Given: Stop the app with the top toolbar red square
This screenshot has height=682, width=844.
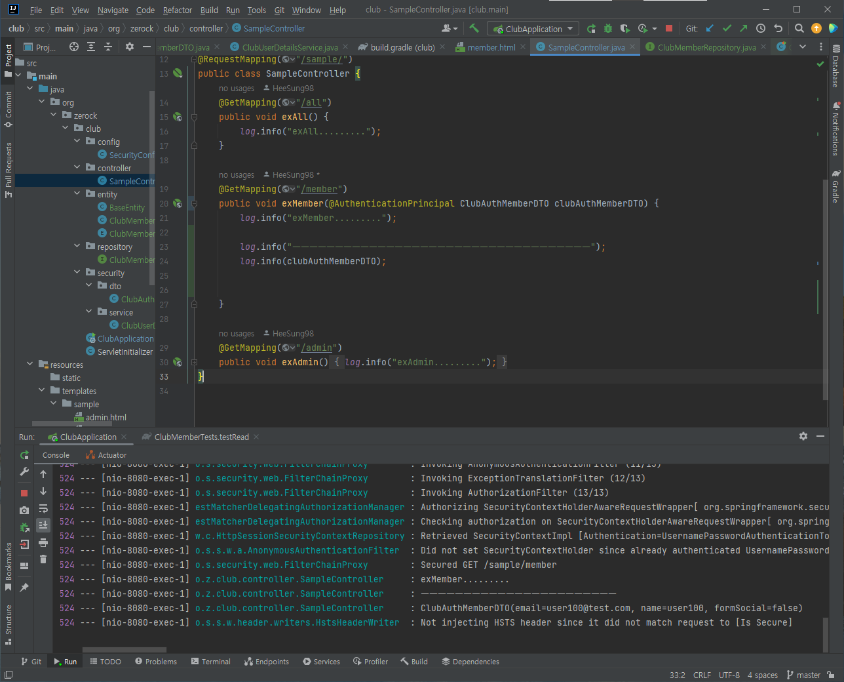Looking at the screenshot, I should point(669,28).
